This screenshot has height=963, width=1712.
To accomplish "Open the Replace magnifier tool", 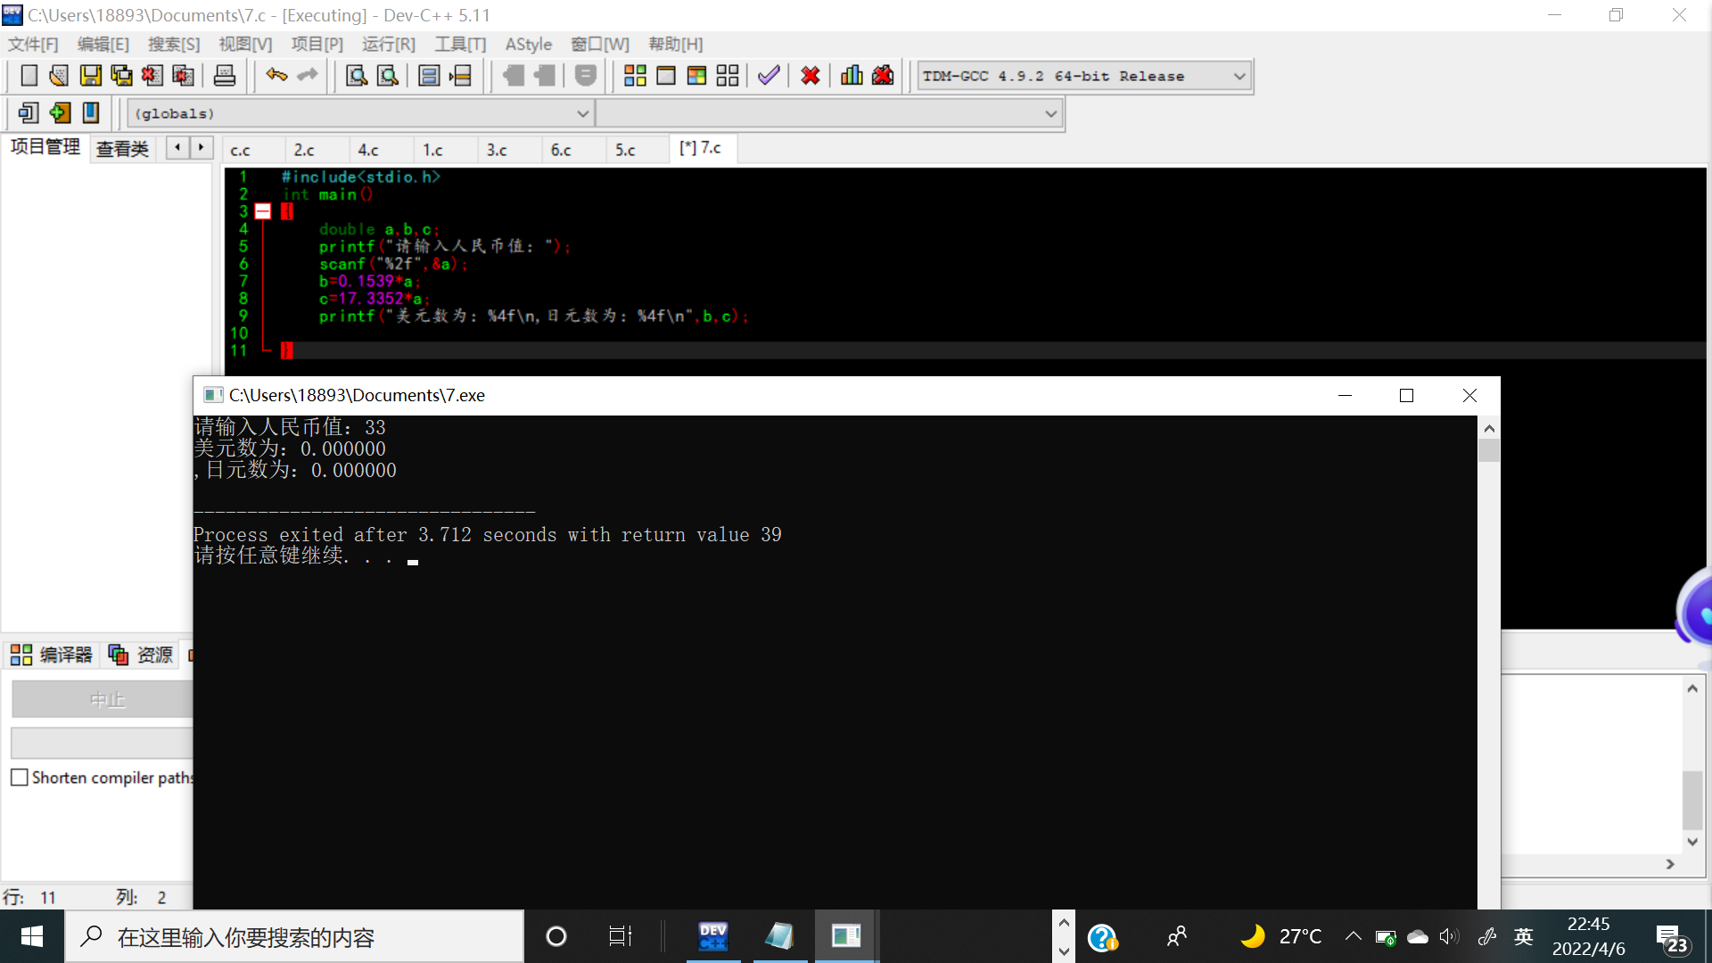I will pyautogui.click(x=388, y=76).
